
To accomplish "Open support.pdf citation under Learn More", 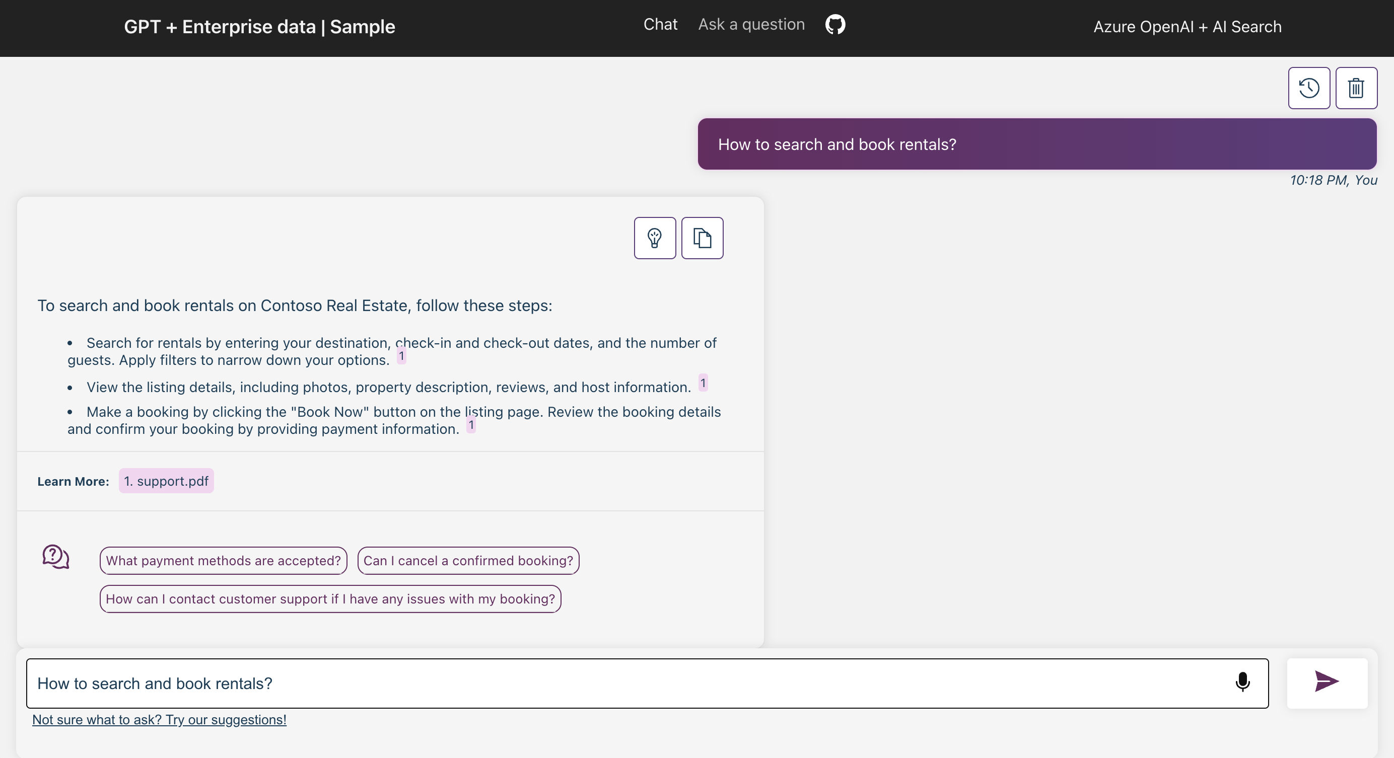I will click(x=166, y=481).
